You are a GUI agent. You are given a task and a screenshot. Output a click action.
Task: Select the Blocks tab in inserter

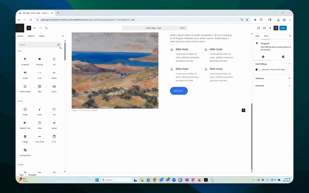coord(20,36)
